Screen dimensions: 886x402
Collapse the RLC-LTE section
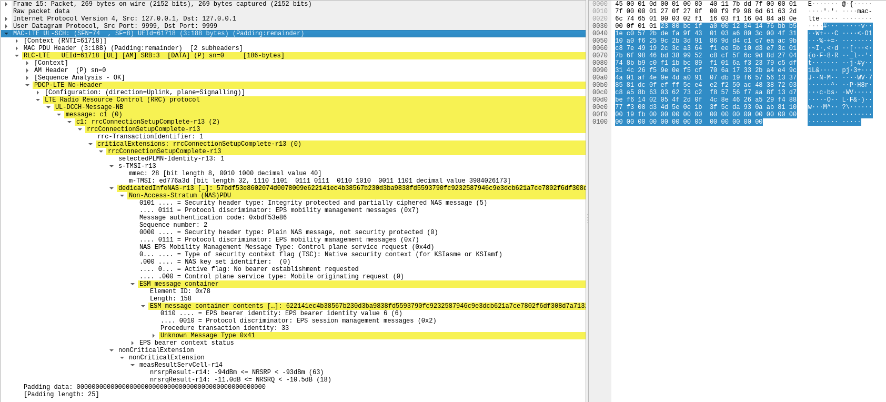click(x=17, y=56)
